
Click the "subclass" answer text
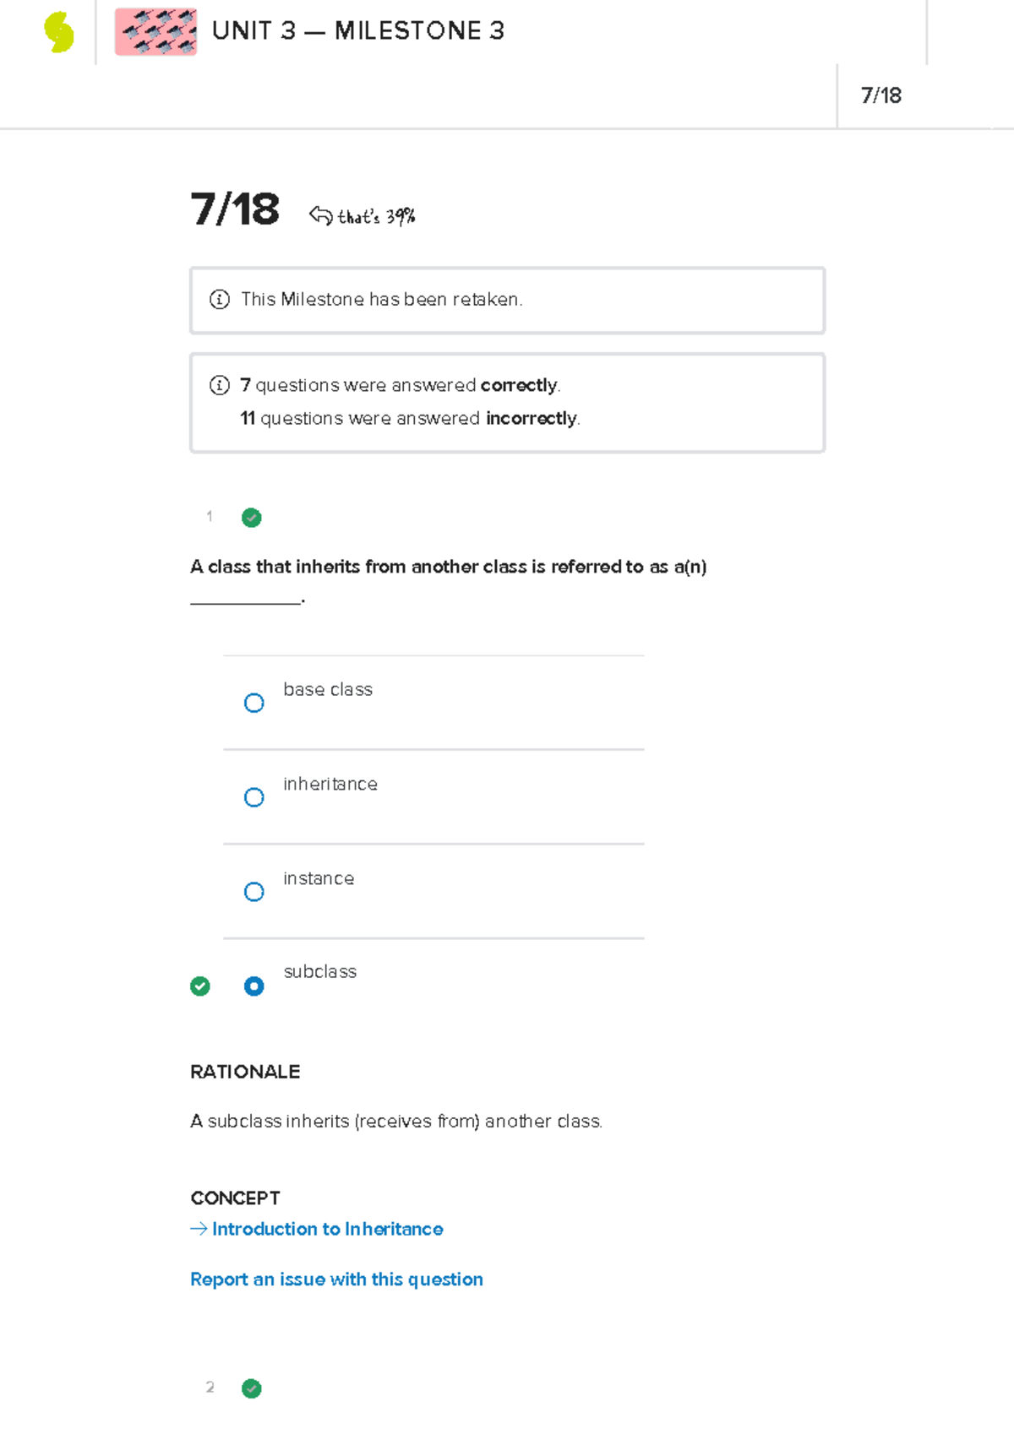point(320,972)
